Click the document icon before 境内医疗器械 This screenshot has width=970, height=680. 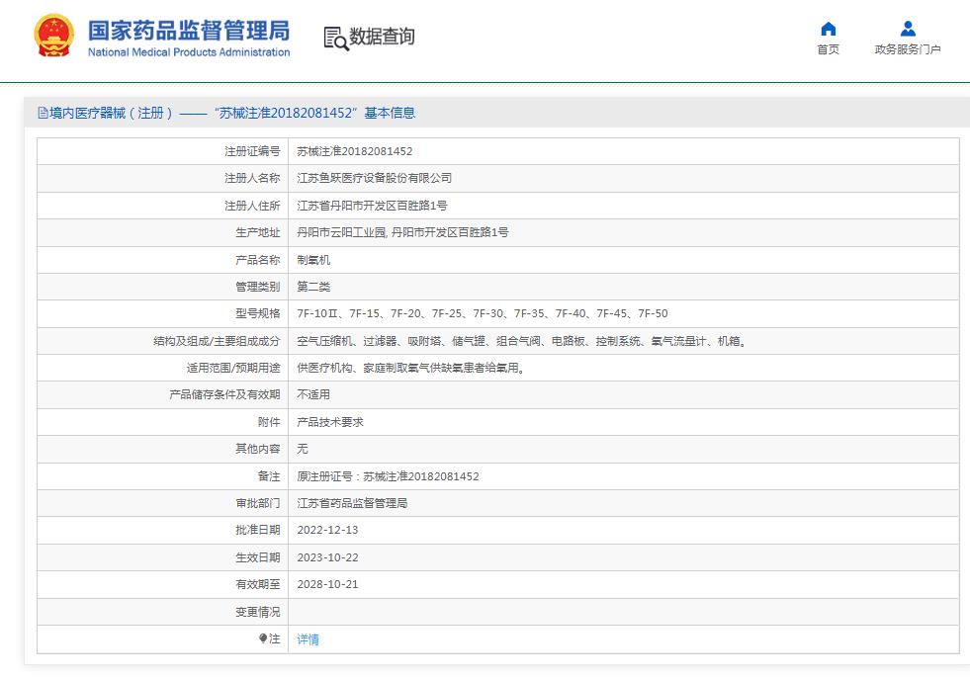tap(43, 113)
